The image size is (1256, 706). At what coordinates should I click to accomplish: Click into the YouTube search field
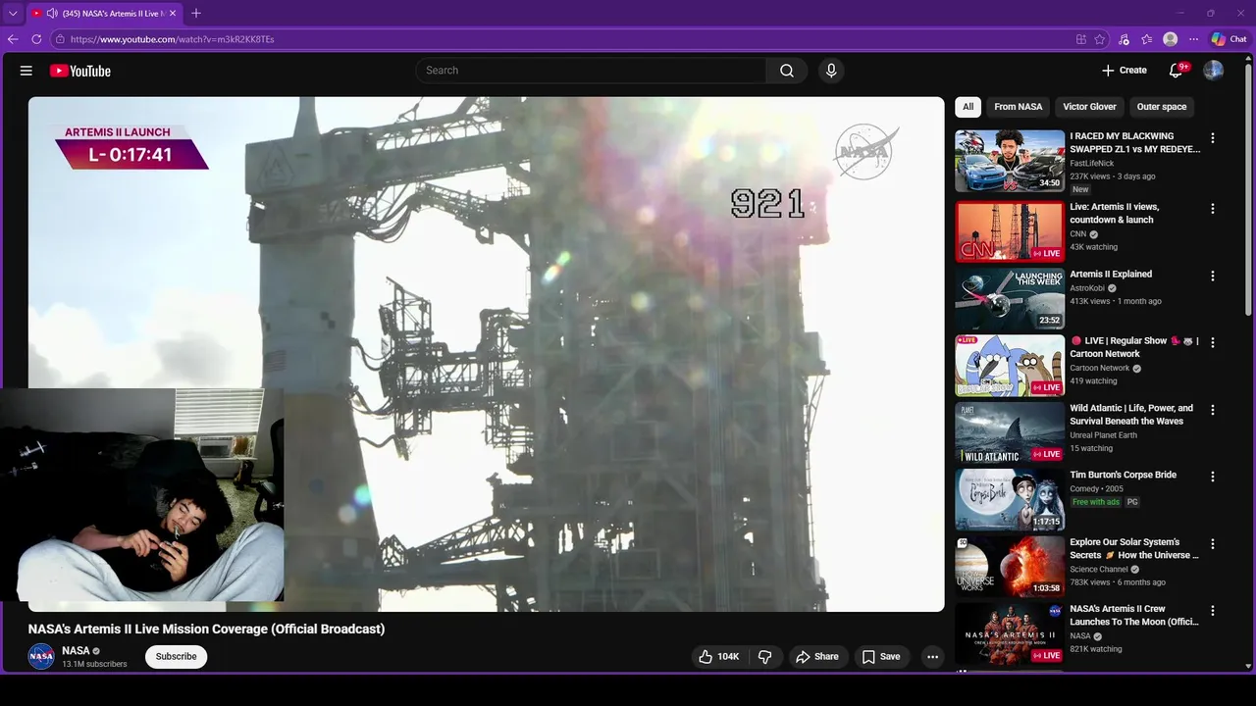(591, 71)
